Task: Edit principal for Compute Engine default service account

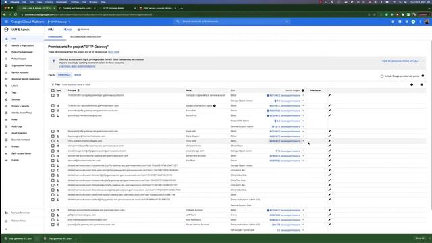Action: click(x=329, y=95)
